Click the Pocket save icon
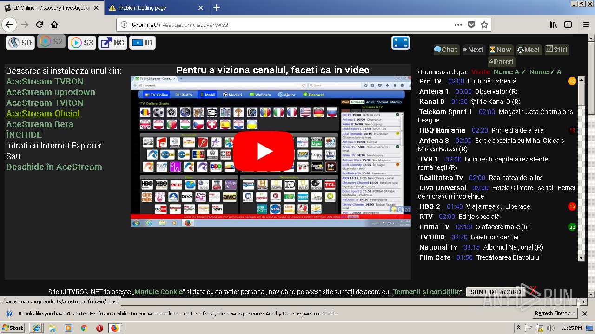 pos(471,25)
